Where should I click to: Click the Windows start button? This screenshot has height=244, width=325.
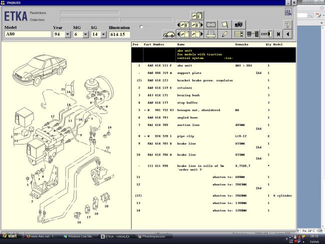click(9, 236)
